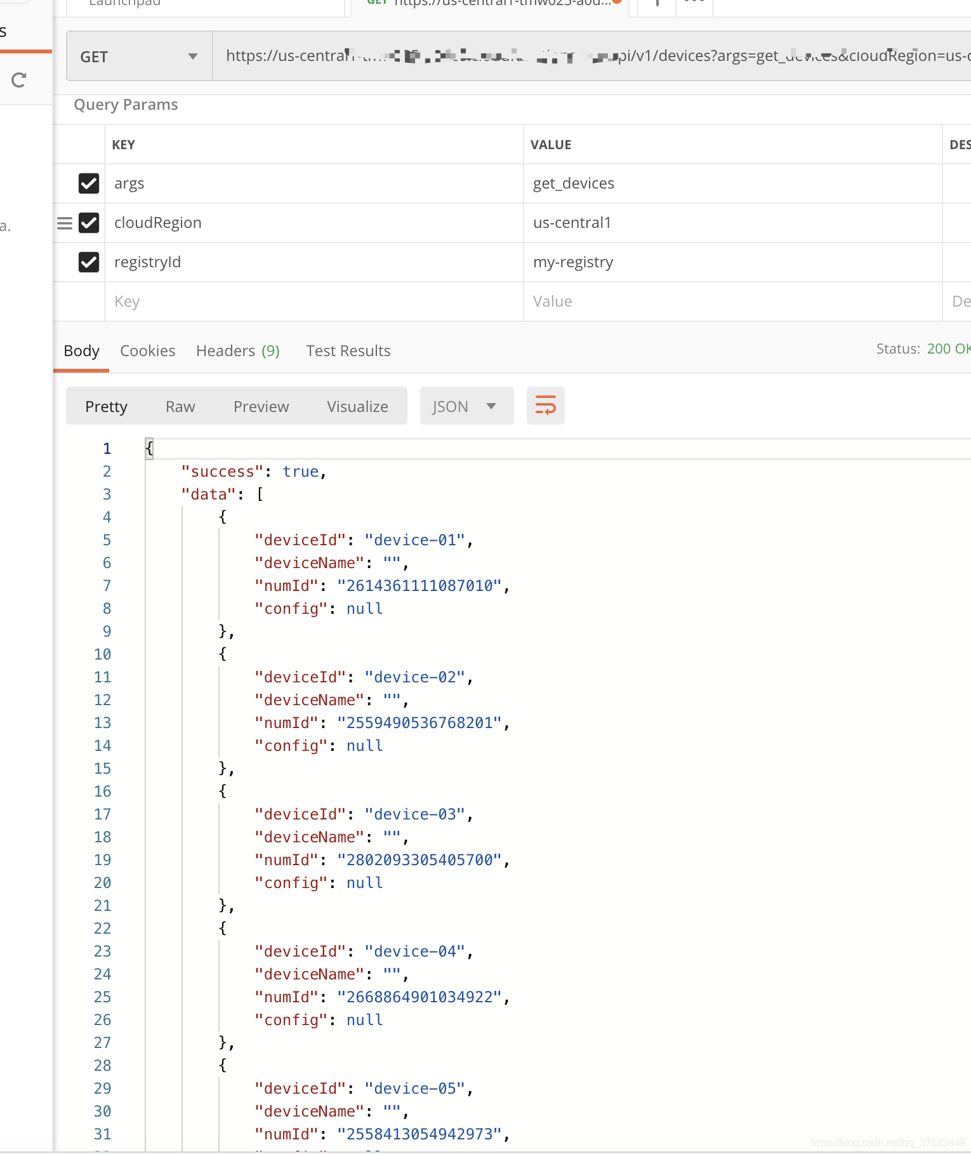
Task: Click the numId "2668864901034922" value
Action: point(419,997)
